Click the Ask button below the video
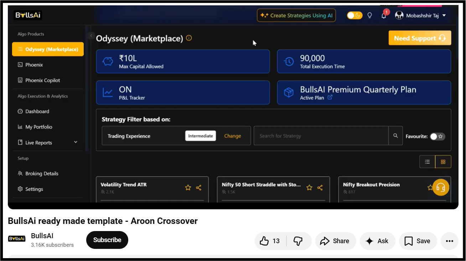 (377, 241)
